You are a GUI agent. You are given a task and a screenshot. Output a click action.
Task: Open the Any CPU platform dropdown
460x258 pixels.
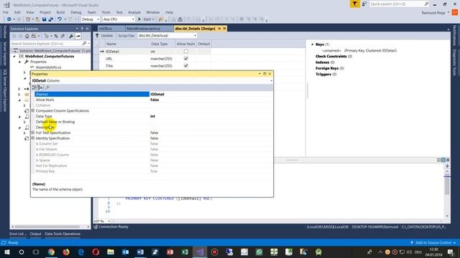point(119,19)
